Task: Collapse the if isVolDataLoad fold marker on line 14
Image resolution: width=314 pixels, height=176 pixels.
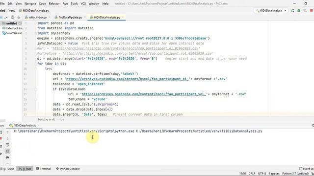Action: [x=36, y=89]
